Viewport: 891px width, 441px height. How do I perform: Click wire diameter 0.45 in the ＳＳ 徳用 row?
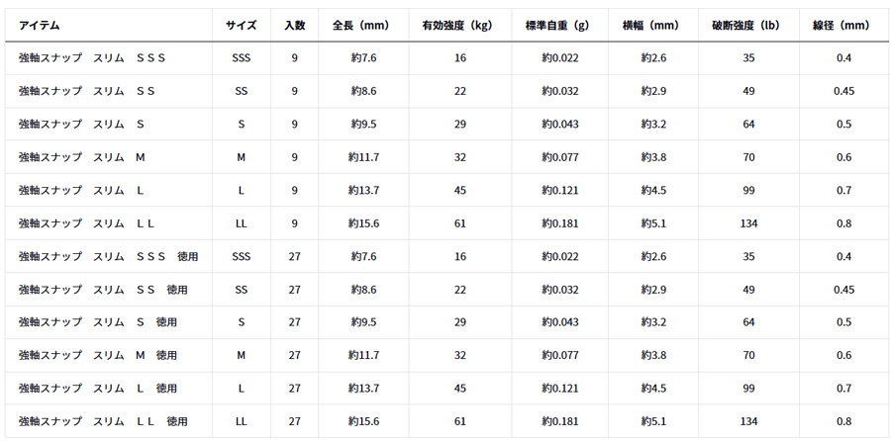(x=843, y=290)
